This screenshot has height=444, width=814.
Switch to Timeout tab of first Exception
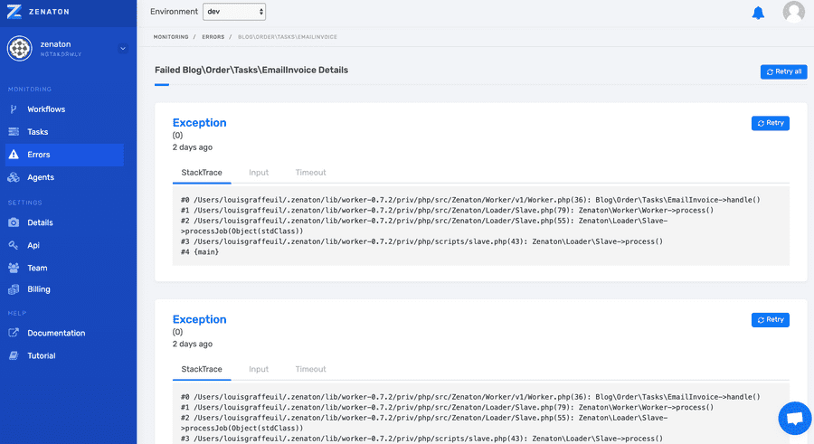tap(310, 173)
